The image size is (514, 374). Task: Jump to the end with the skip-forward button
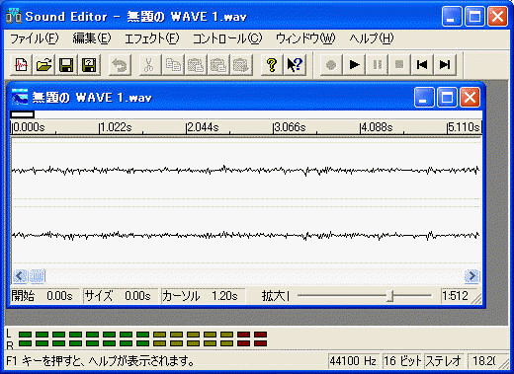click(x=445, y=65)
